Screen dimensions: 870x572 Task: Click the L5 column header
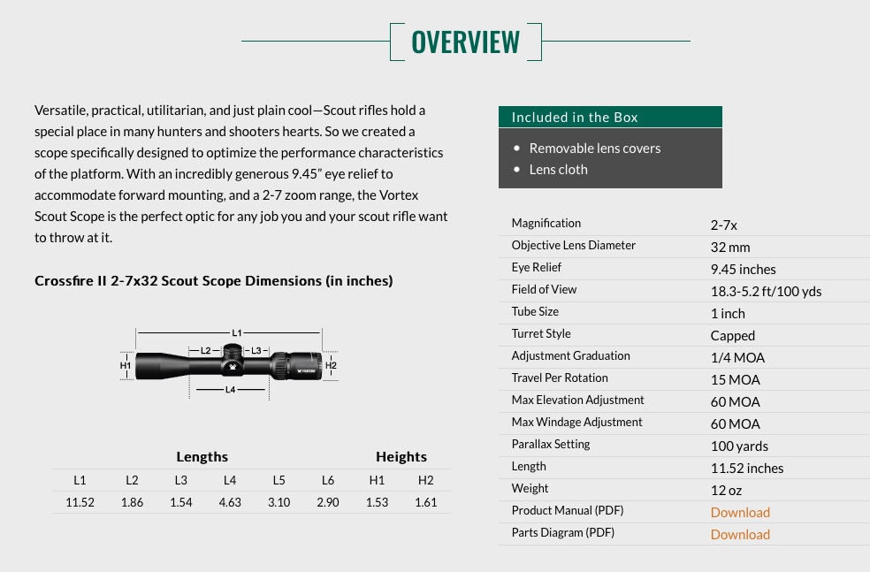click(x=279, y=480)
